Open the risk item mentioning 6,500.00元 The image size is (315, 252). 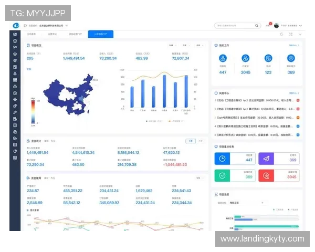(x=254, y=109)
